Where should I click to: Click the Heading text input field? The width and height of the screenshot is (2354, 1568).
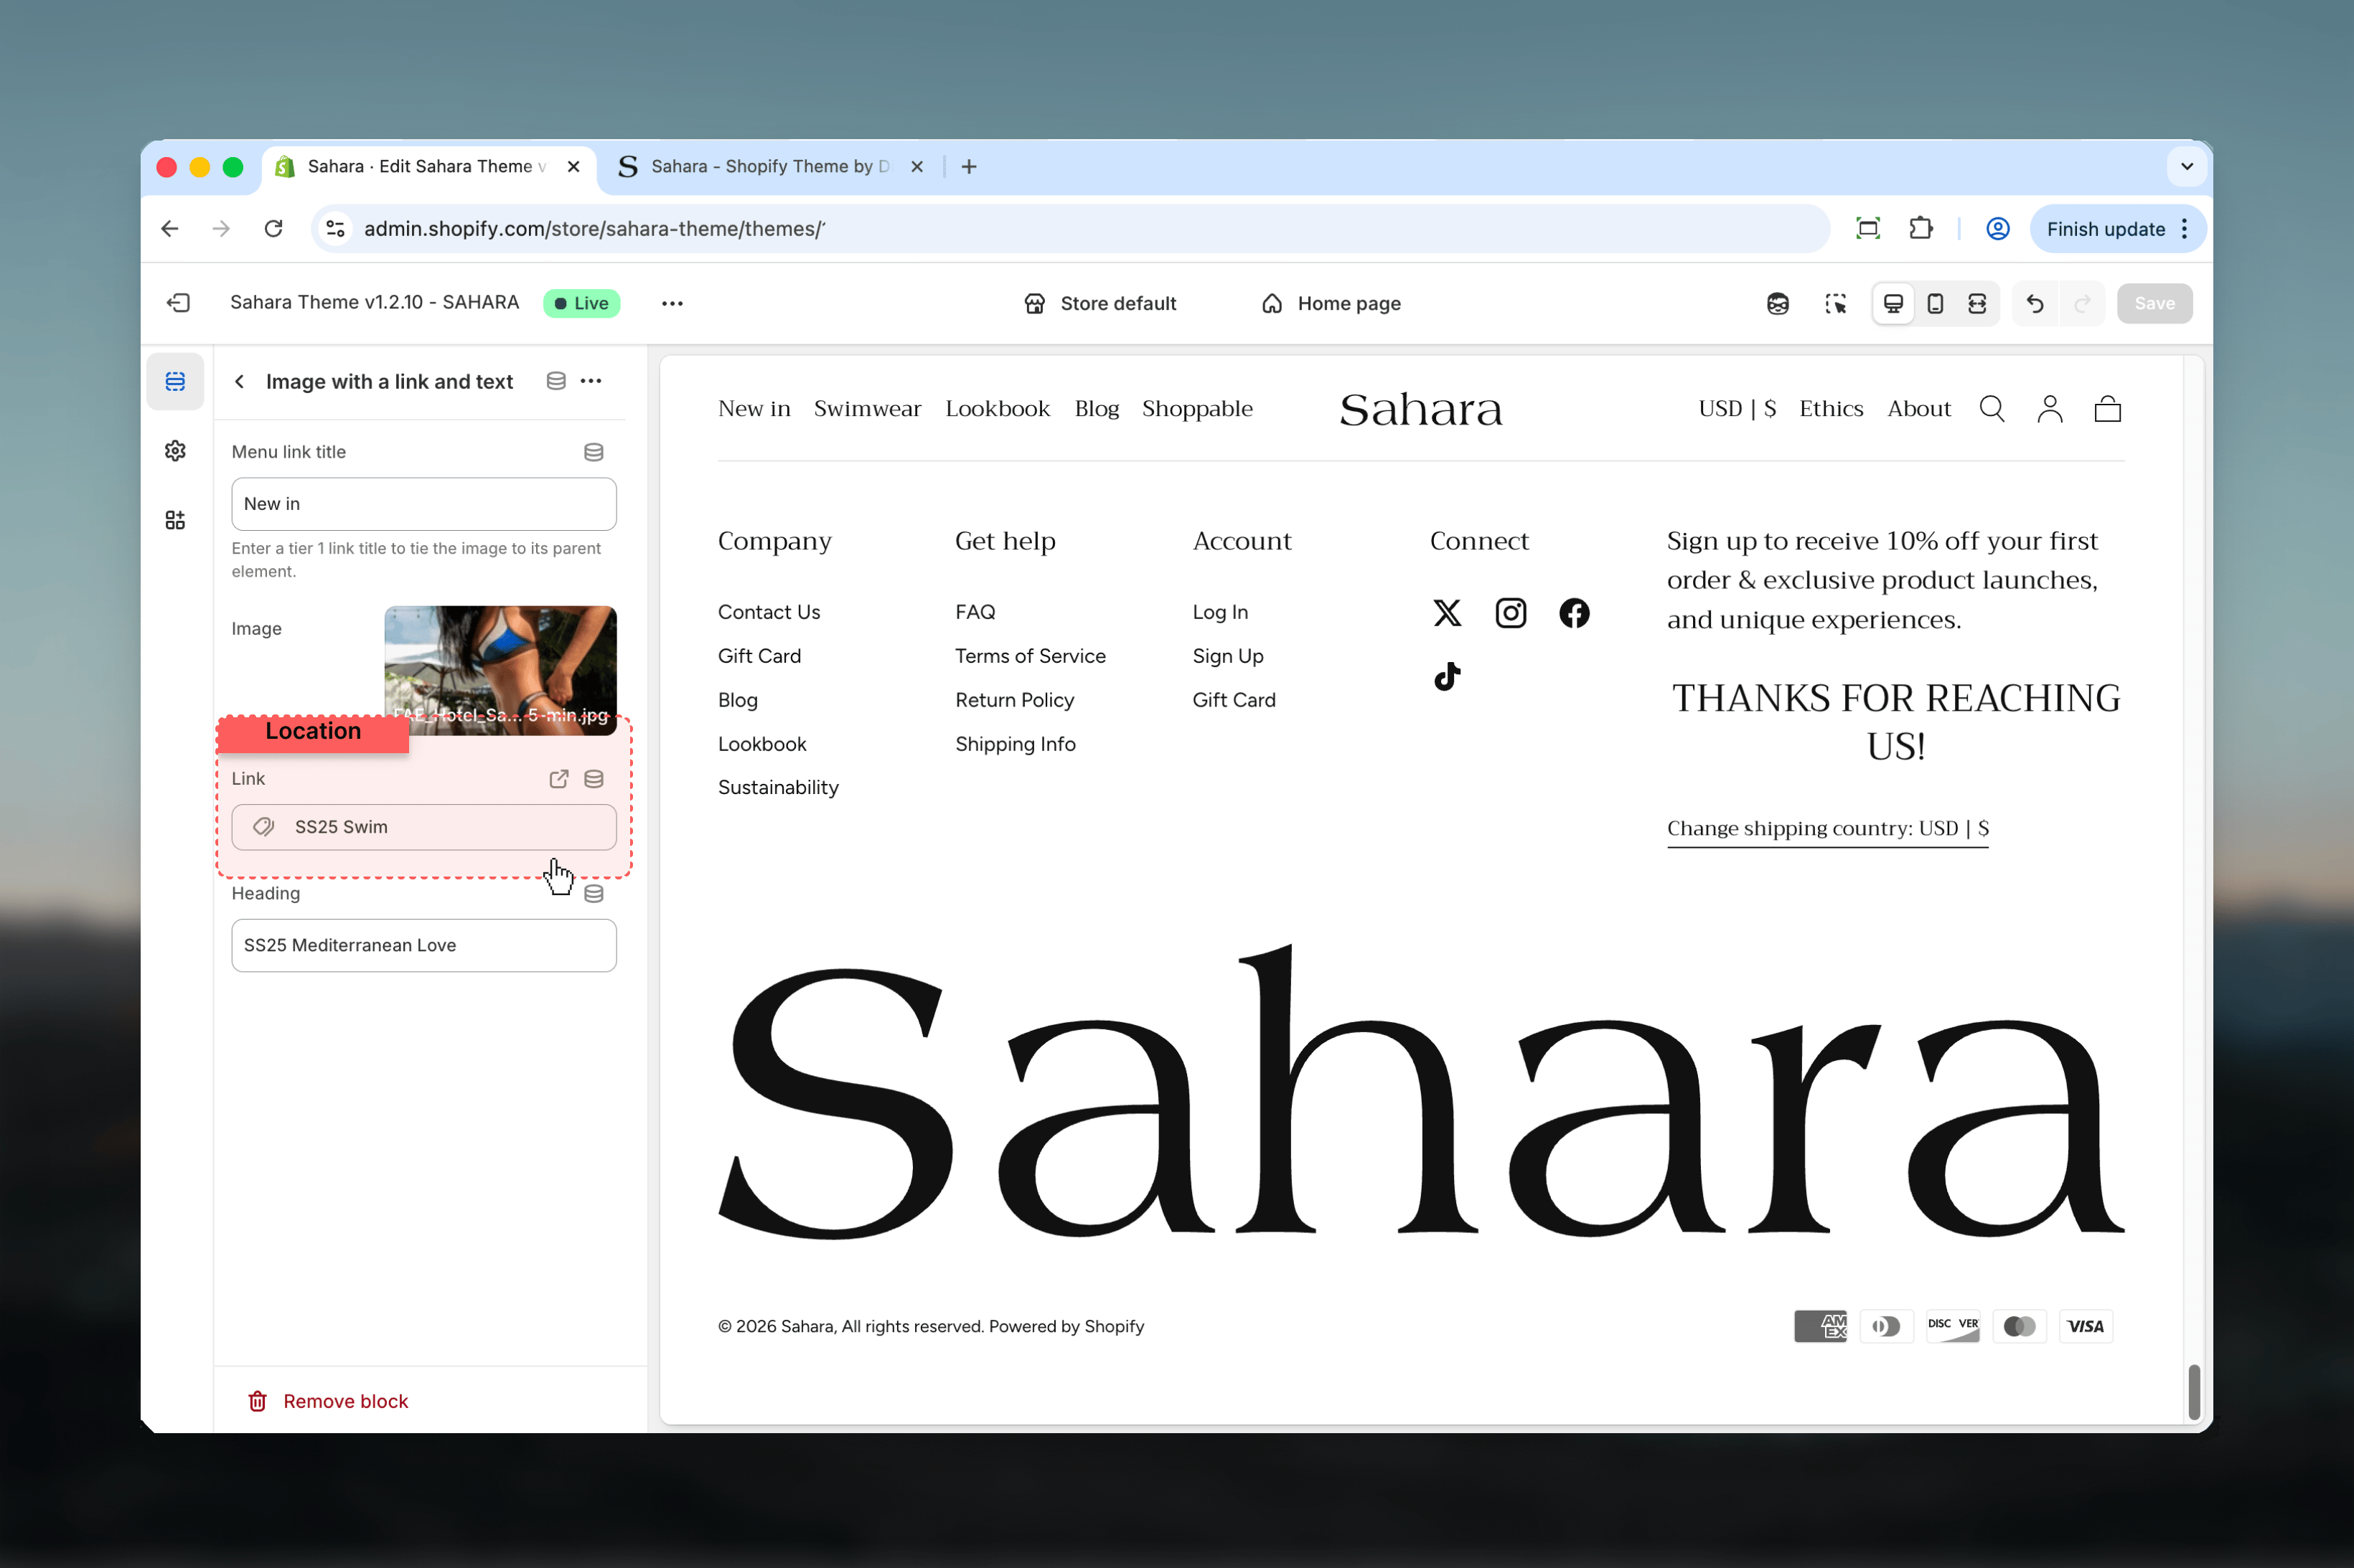click(424, 945)
